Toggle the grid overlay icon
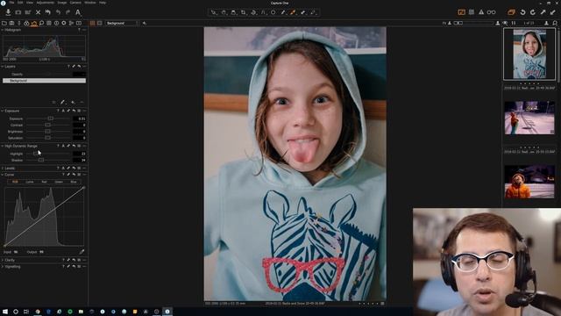The image size is (561, 316). [x=472, y=12]
